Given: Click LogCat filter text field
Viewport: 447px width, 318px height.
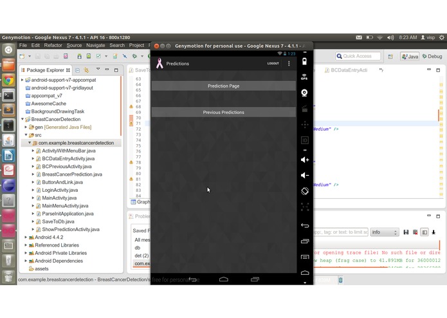Looking at the screenshot, I should pos(341,232).
